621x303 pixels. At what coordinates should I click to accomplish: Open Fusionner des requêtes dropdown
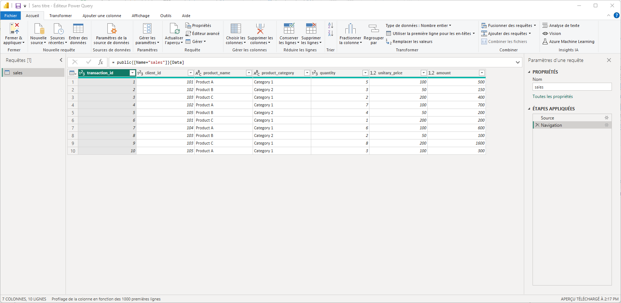[x=509, y=25]
